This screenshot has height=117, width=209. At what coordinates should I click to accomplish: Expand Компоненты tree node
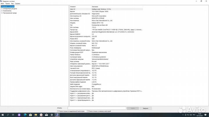point(2,11)
